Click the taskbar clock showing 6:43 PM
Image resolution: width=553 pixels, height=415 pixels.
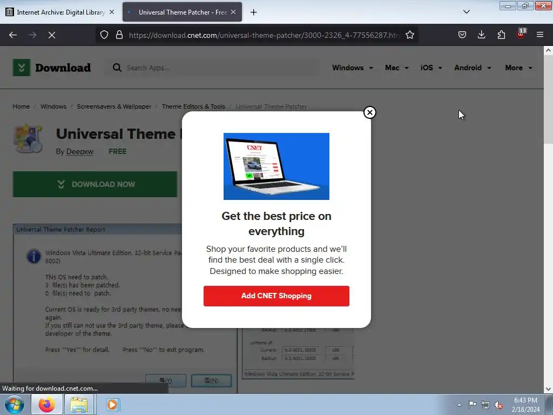(525, 405)
